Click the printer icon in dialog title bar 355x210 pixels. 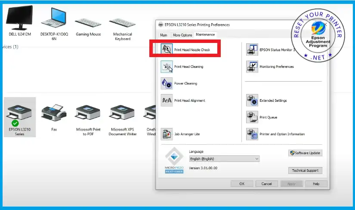point(161,24)
